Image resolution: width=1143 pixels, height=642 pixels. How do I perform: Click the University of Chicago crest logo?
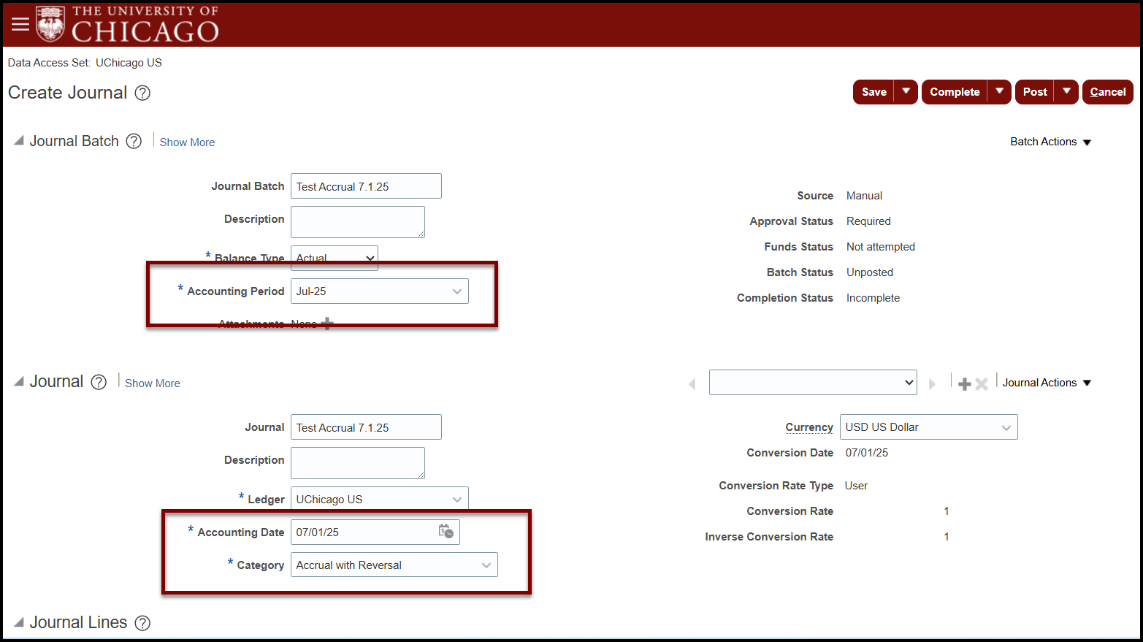click(x=50, y=23)
